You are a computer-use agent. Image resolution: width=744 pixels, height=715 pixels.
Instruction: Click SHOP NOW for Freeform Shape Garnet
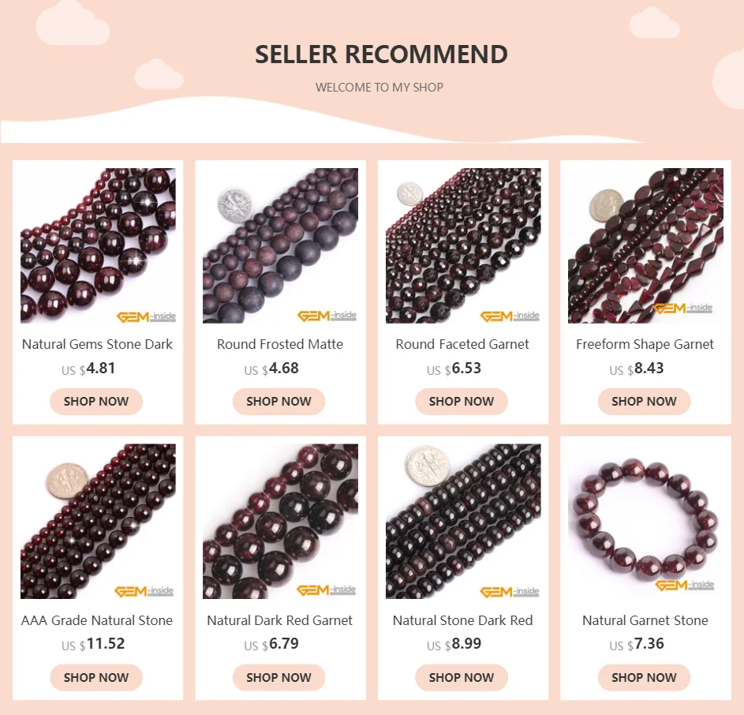[x=644, y=401]
